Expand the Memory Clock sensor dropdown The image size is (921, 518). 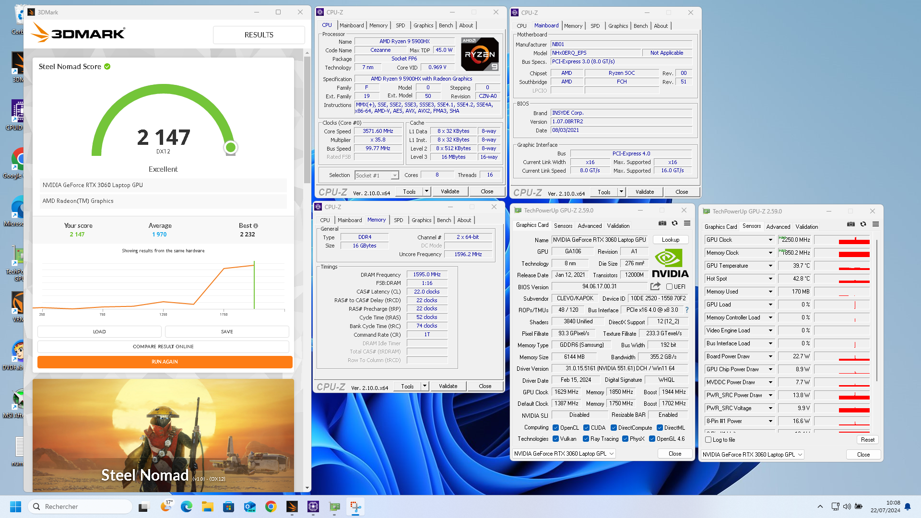770,253
